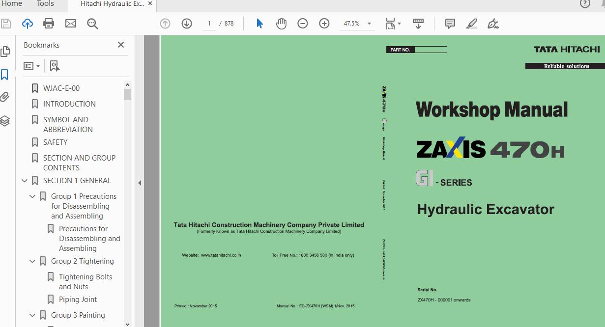
Task: Collapse the Group 2 Tightening bookmark
Action: pos(32,261)
